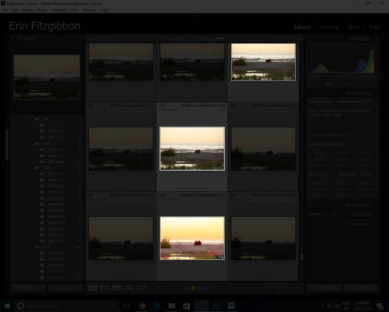The height and width of the screenshot is (312, 389).
Task: Apply the yellow color label
Action: (194, 288)
